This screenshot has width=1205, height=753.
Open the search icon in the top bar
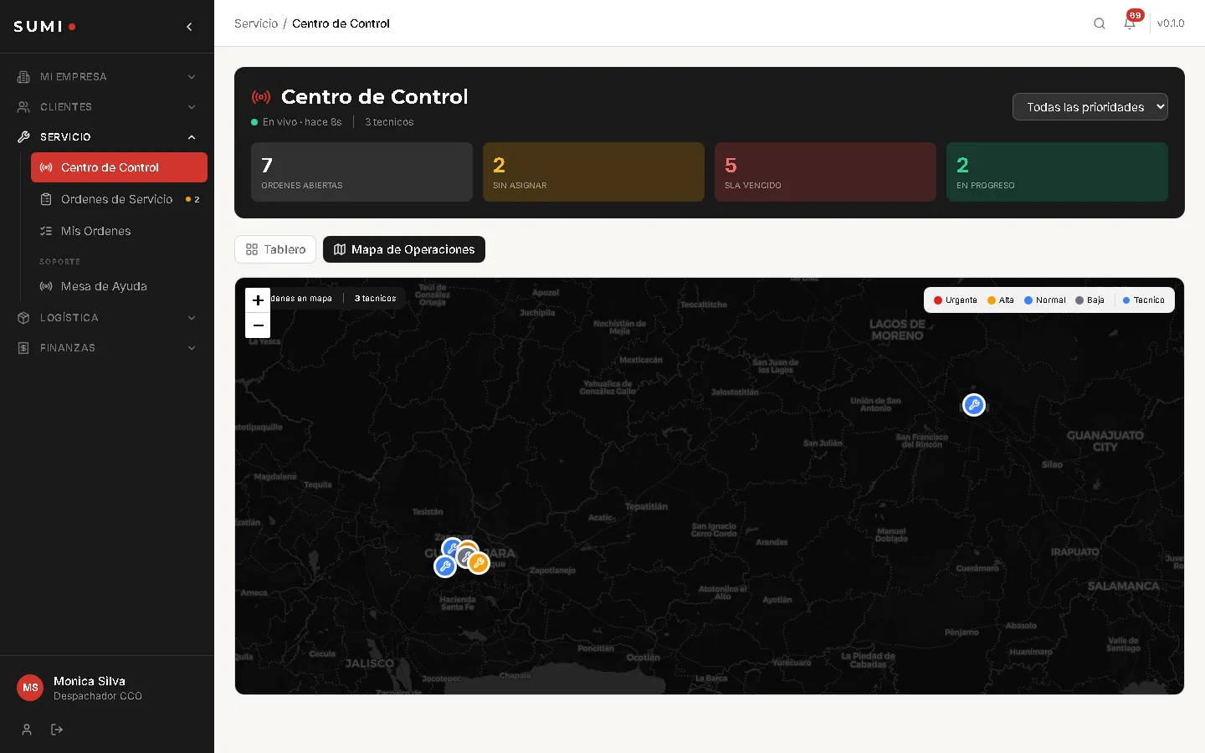(1099, 23)
